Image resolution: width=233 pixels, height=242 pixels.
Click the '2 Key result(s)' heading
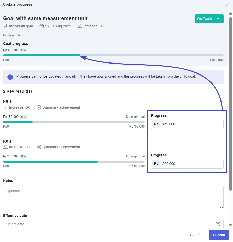[18, 91]
